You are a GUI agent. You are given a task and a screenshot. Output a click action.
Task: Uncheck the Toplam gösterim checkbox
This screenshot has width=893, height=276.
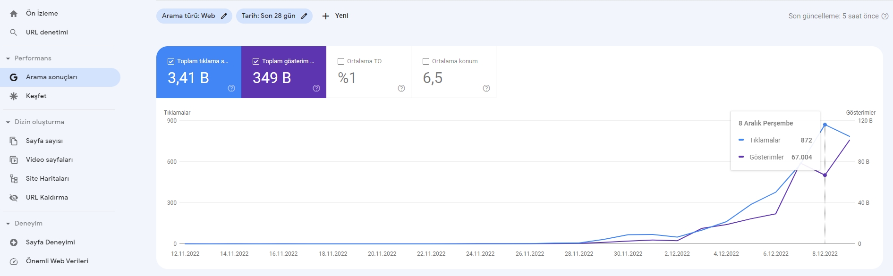256,61
